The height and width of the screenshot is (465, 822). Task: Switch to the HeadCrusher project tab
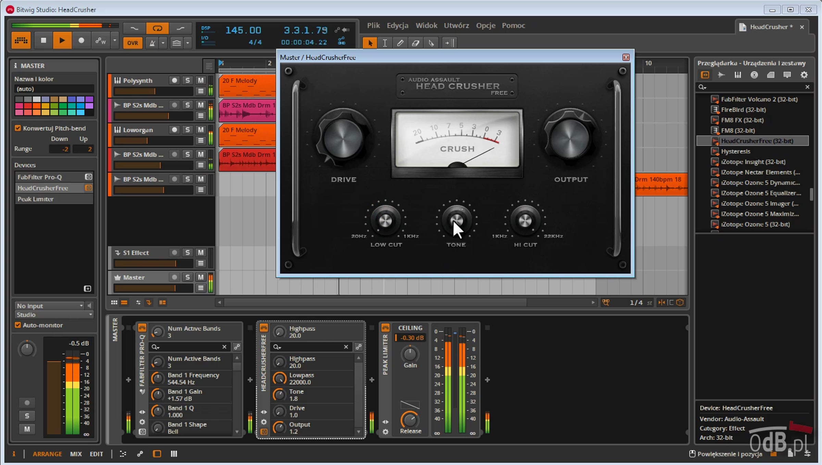770,27
